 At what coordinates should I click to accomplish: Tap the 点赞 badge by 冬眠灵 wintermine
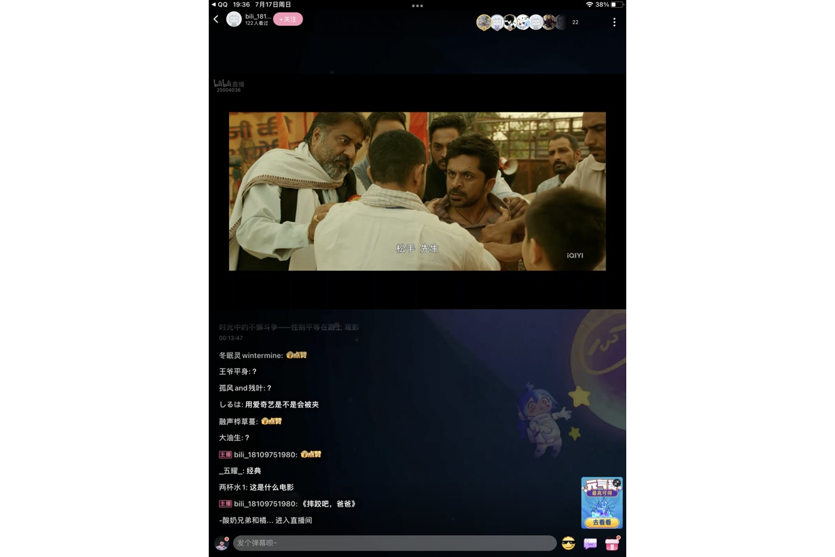(296, 355)
